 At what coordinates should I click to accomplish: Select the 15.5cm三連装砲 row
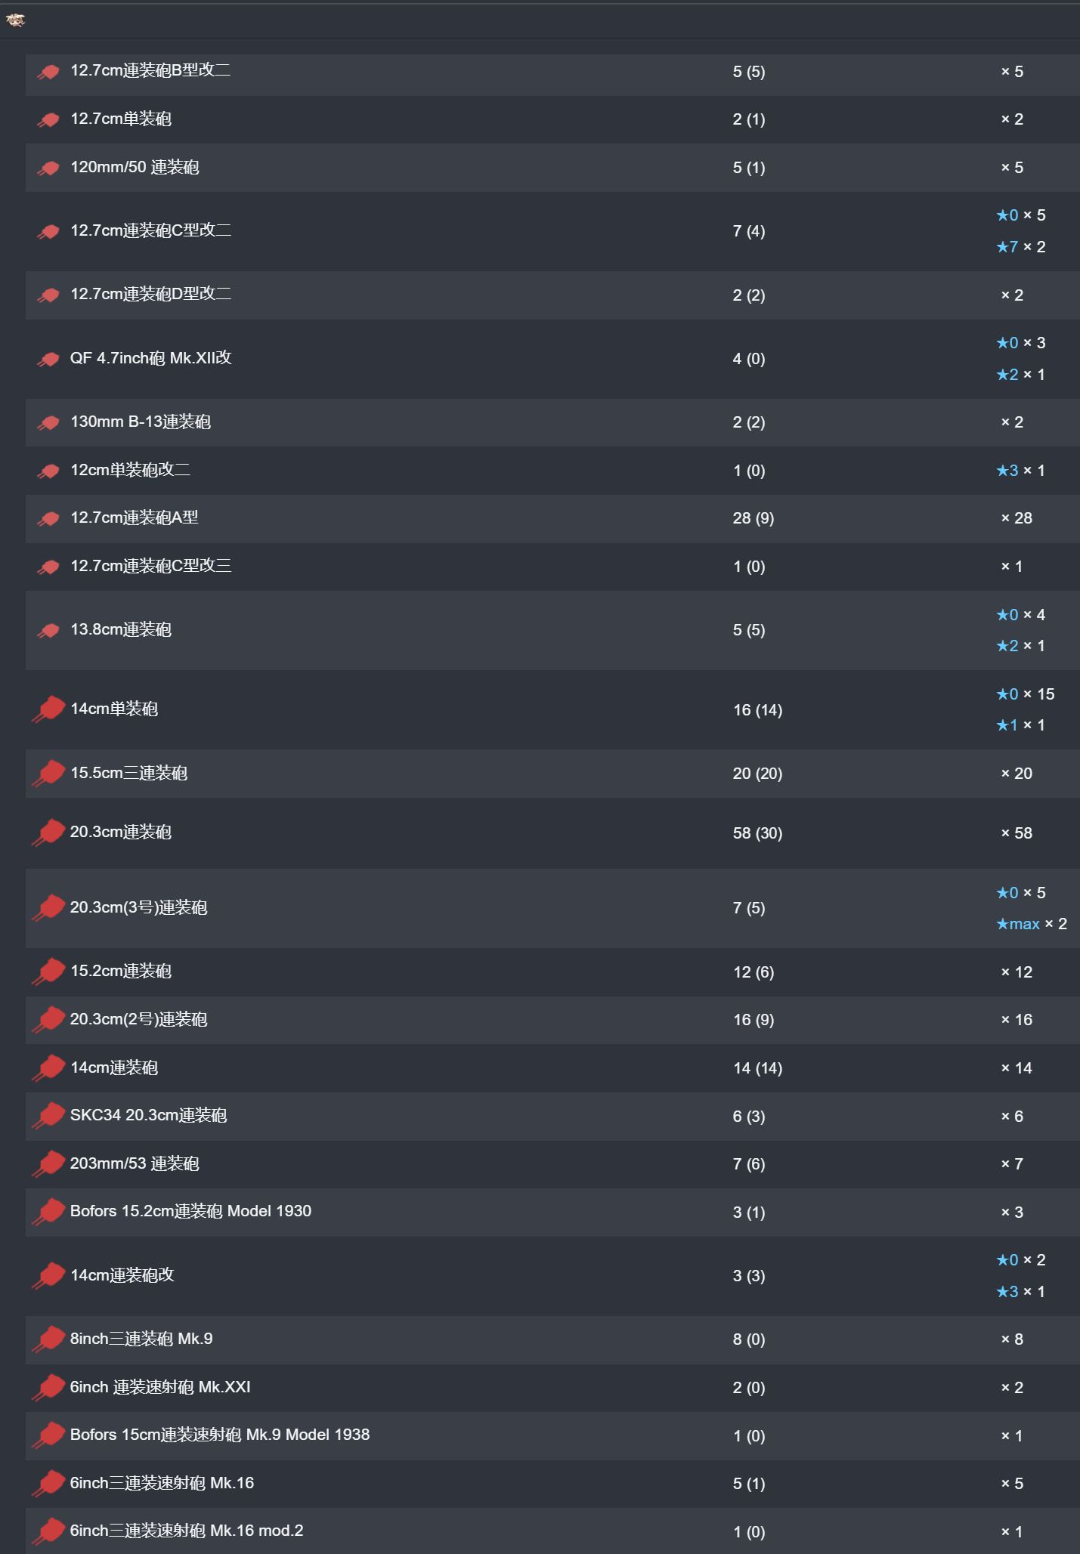click(552, 774)
